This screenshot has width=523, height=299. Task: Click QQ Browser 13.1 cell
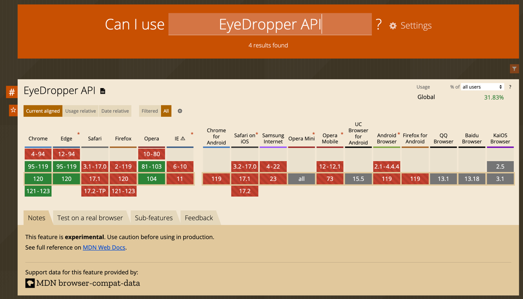(x=443, y=179)
